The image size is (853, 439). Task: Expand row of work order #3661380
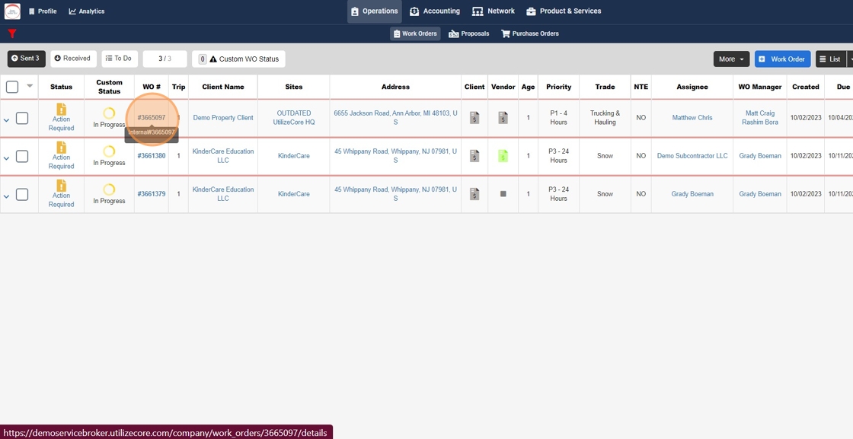pos(7,158)
